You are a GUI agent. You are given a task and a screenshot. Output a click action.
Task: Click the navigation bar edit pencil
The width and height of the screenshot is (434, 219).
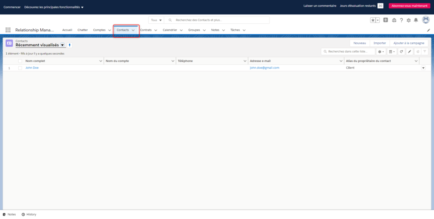(428, 30)
